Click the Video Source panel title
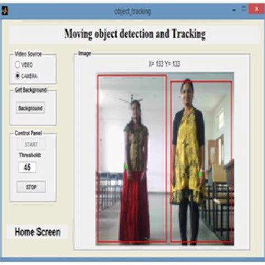Image resolution: width=265 pixels, height=265 pixels. point(28,54)
